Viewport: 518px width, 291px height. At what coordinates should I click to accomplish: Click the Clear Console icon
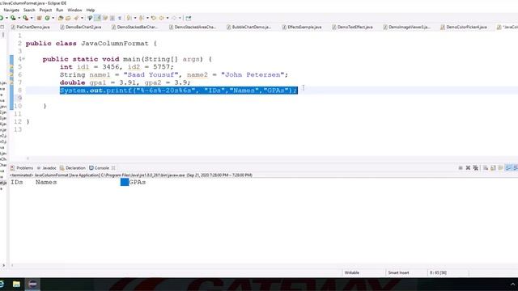pos(486,168)
